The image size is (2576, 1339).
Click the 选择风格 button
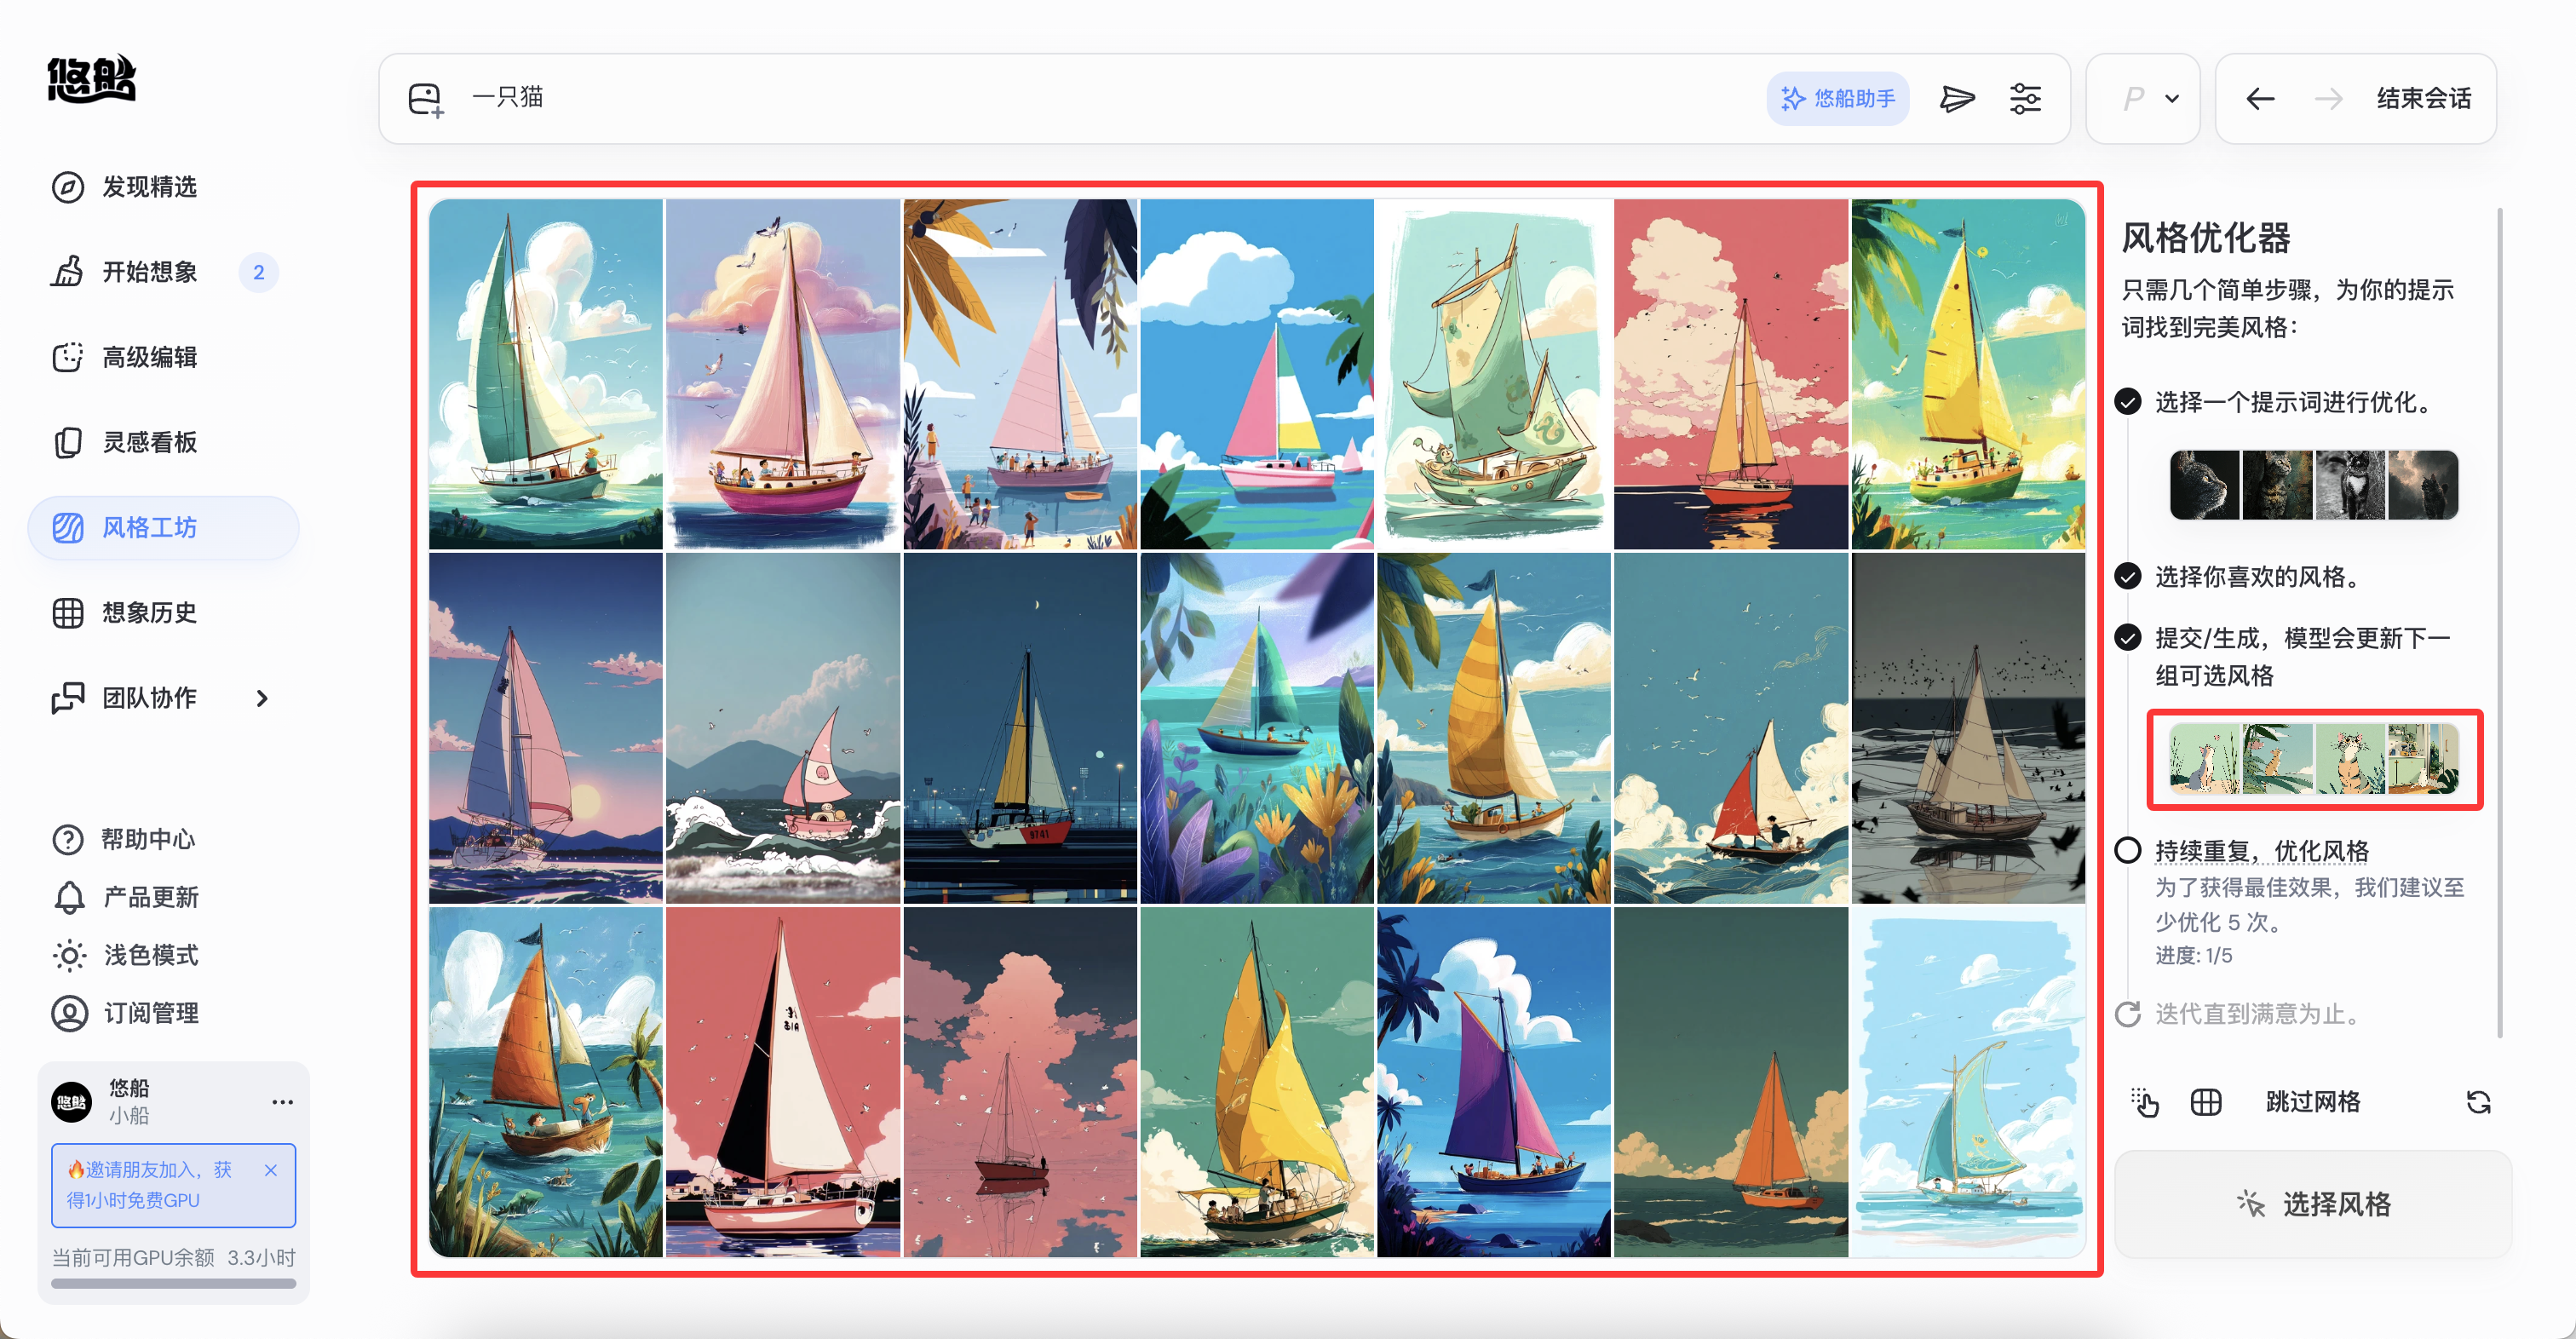[2313, 1203]
